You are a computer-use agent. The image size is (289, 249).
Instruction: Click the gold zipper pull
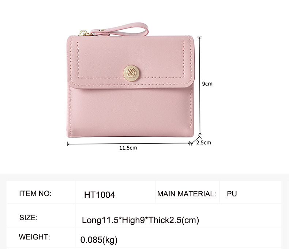pos(85,33)
